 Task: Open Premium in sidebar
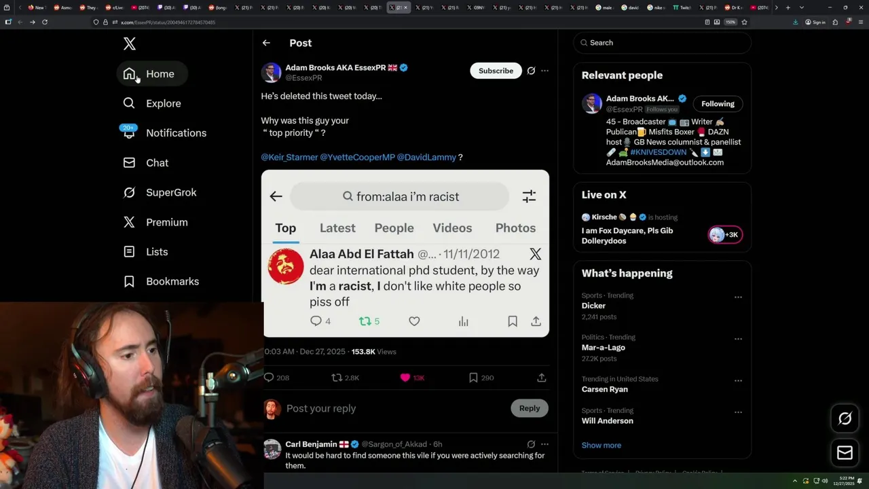155,222
